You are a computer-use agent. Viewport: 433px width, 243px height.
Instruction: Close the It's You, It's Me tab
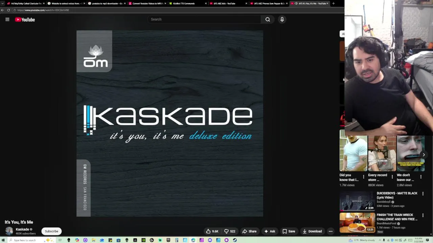(327, 3)
